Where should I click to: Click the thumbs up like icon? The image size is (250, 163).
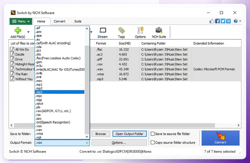(x=212, y=21)
